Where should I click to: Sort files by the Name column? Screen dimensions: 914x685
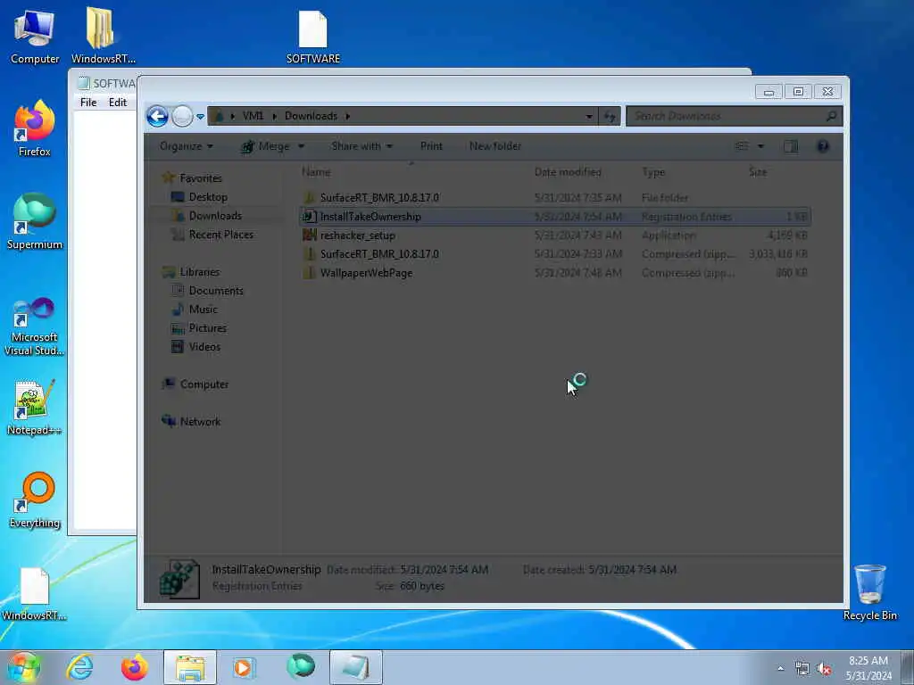317,172
